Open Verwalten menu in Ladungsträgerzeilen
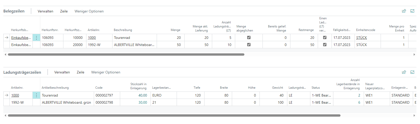This screenshot has width=420, height=124. 62,72
